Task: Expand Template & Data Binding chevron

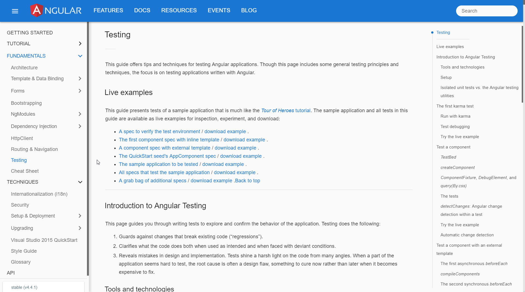Action: pos(80,79)
